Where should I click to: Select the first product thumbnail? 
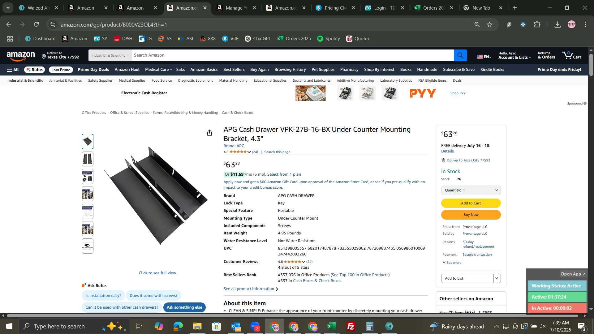[88, 142]
